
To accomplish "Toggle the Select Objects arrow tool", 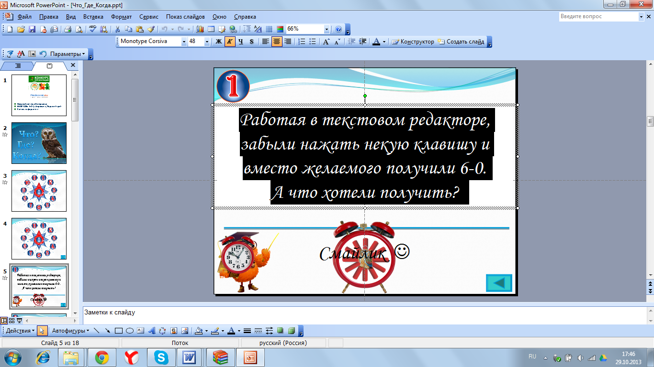I will [42, 331].
